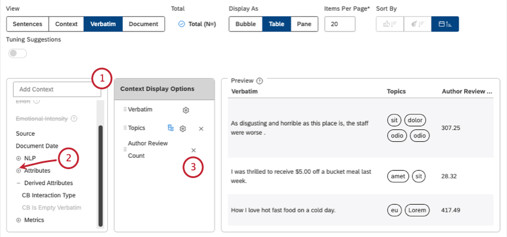Click the Preview help question icon
507x237 pixels.
[259, 81]
